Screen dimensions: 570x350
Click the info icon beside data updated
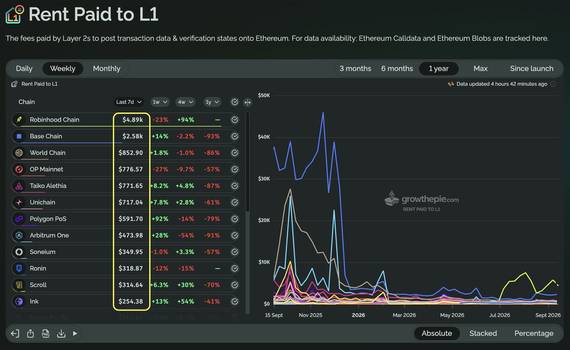click(553, 84)
